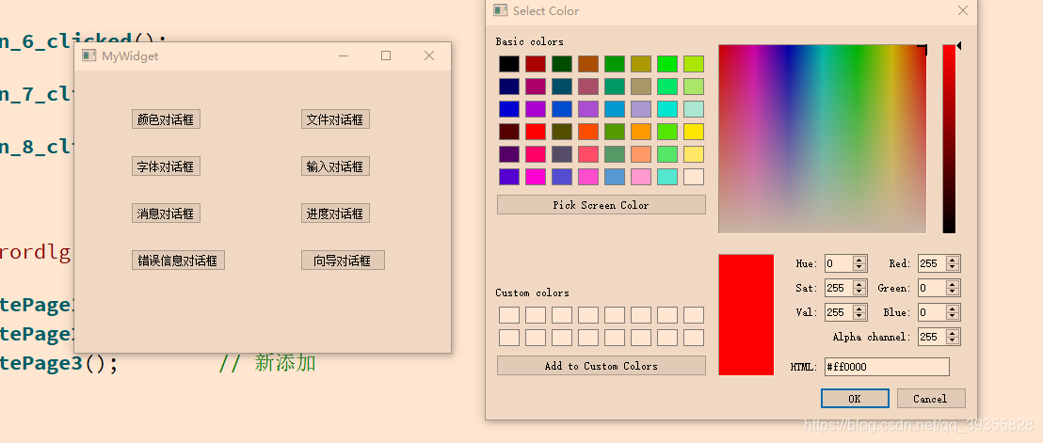Focus the Blue value field
This screenshot has width=1043, height=443.
click(933, 312)
